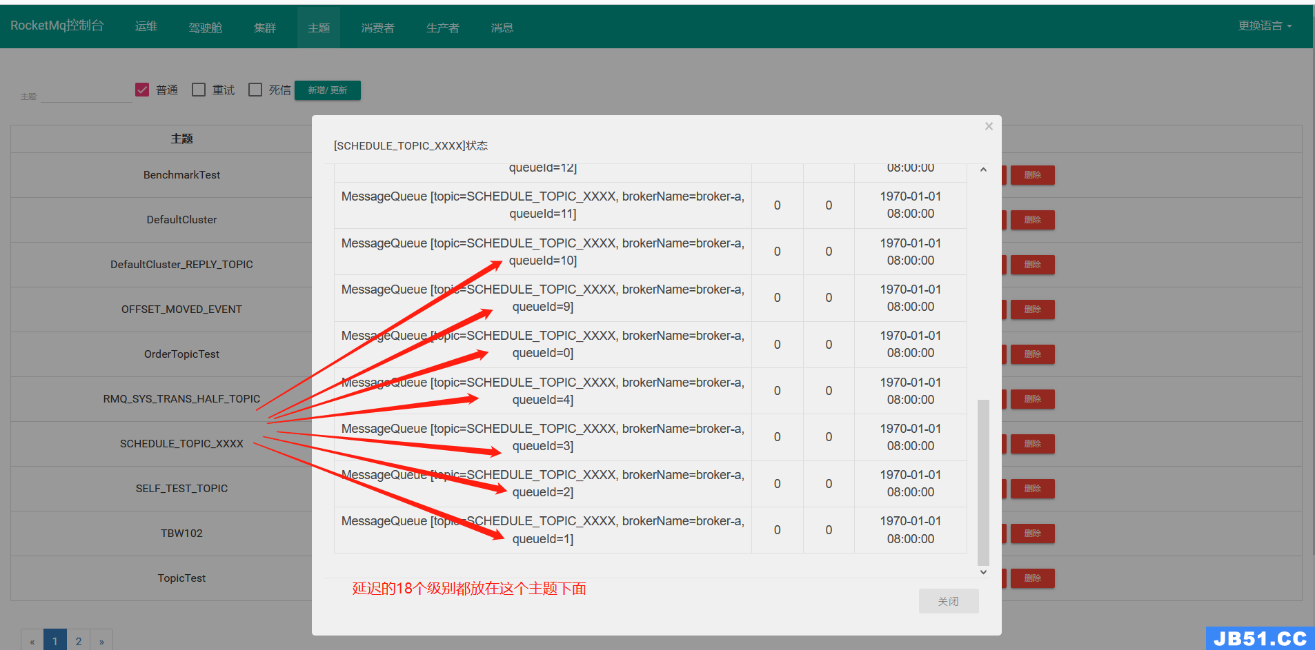This screenshot has height=650, width=1315.
Task: Click the queueId=1 message queue row
Action: tap(650, 530)
